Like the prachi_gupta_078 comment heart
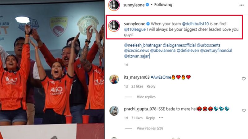 [244, 111]
